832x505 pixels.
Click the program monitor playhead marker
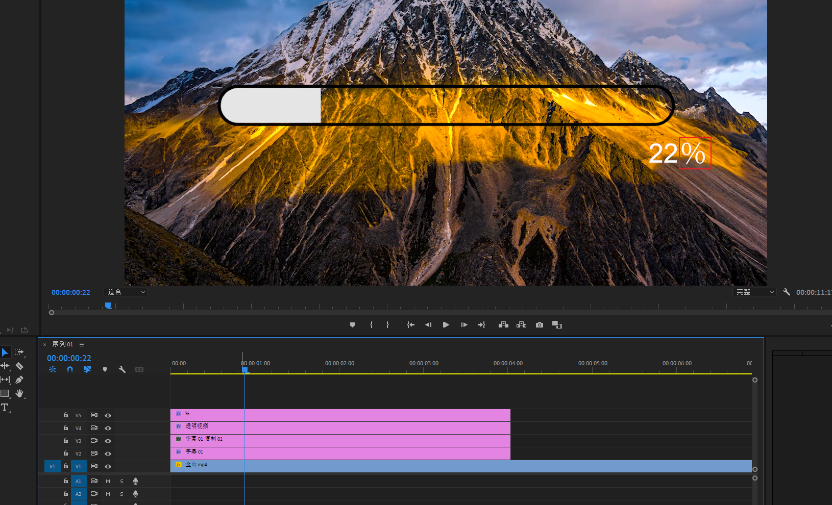[x=108, y=306]
